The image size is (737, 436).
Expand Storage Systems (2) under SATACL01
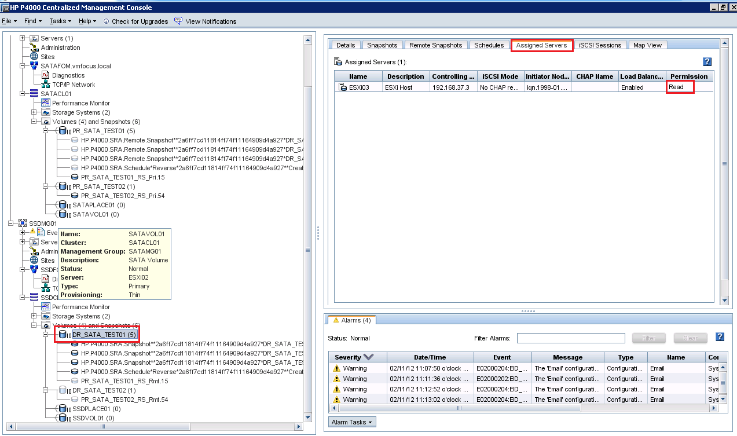coord(34,112)
